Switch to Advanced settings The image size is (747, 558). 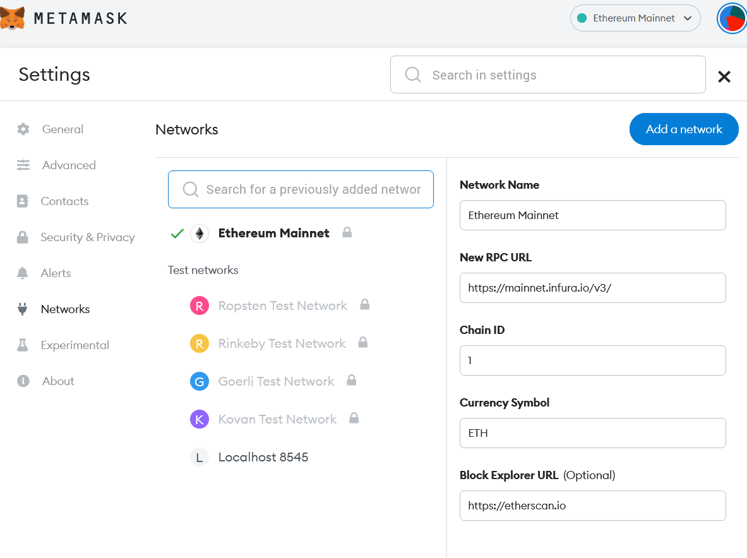(69, 165)
